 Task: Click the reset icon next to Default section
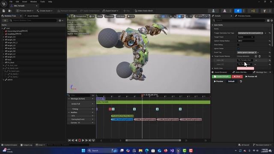pyautogui.click(x=241, y=81)
